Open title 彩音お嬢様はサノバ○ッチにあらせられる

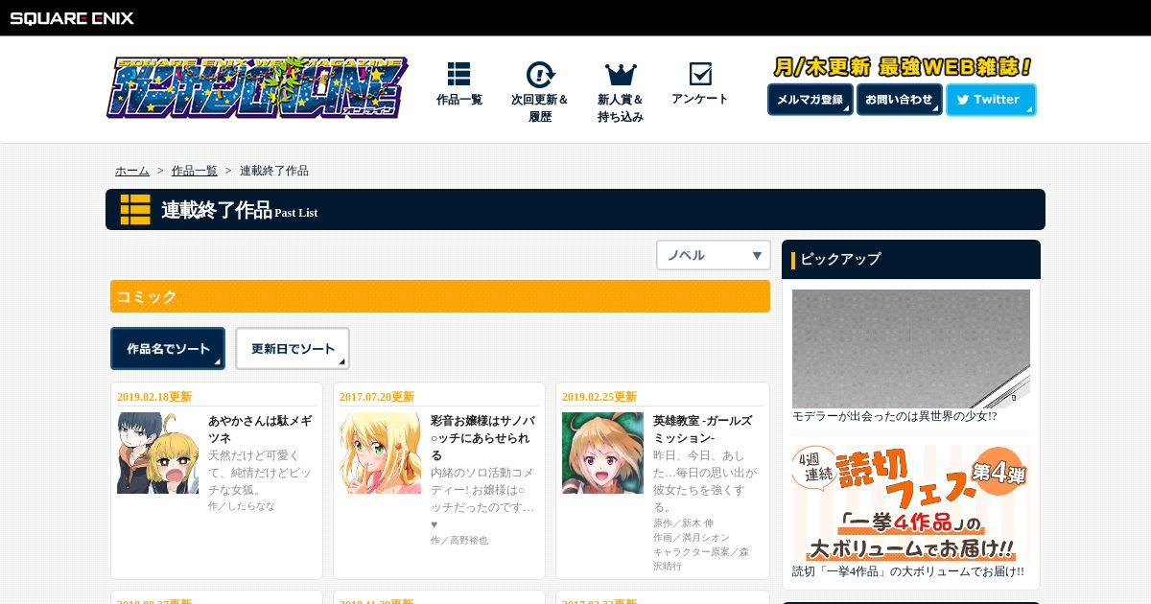(482, 437)
